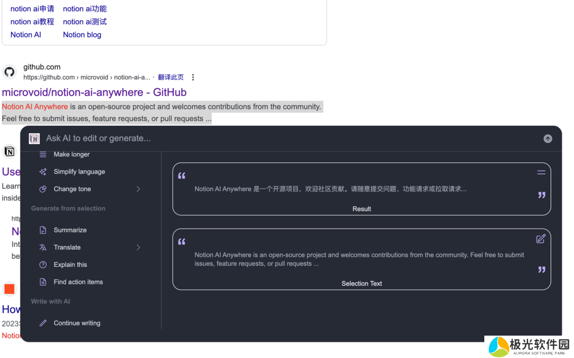Click the 翻译此页 translate page link
574x358 pixels.
click(x=171, y=77)
